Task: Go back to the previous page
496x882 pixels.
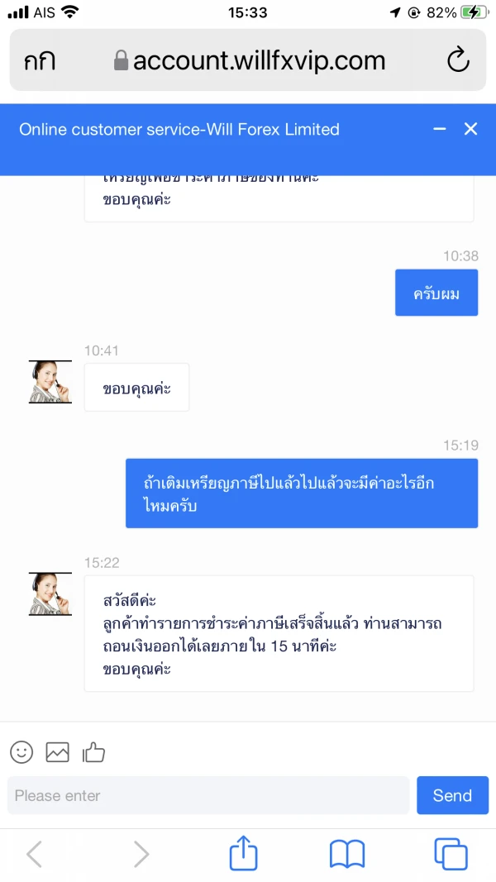Action: pyautogui.click(x=34, y=853)
